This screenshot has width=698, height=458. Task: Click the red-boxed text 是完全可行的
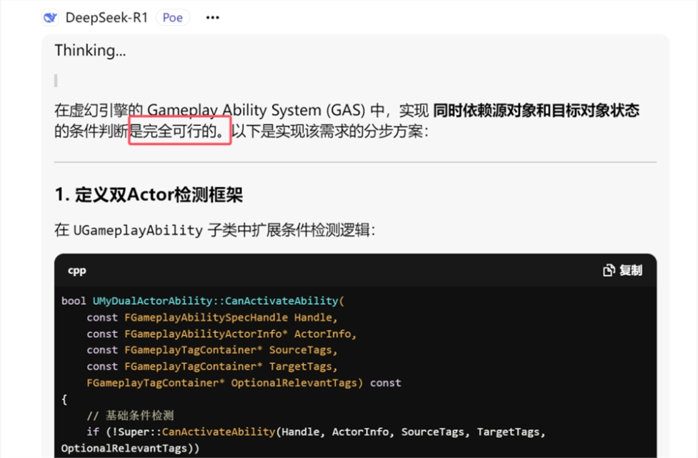(180, 131)
